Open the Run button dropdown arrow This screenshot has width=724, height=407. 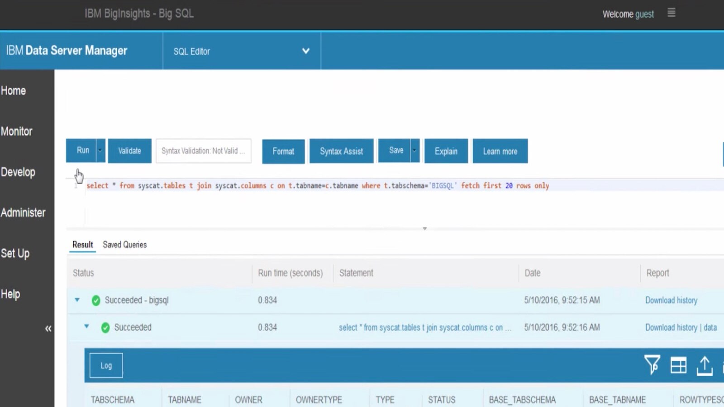point(100,150)
